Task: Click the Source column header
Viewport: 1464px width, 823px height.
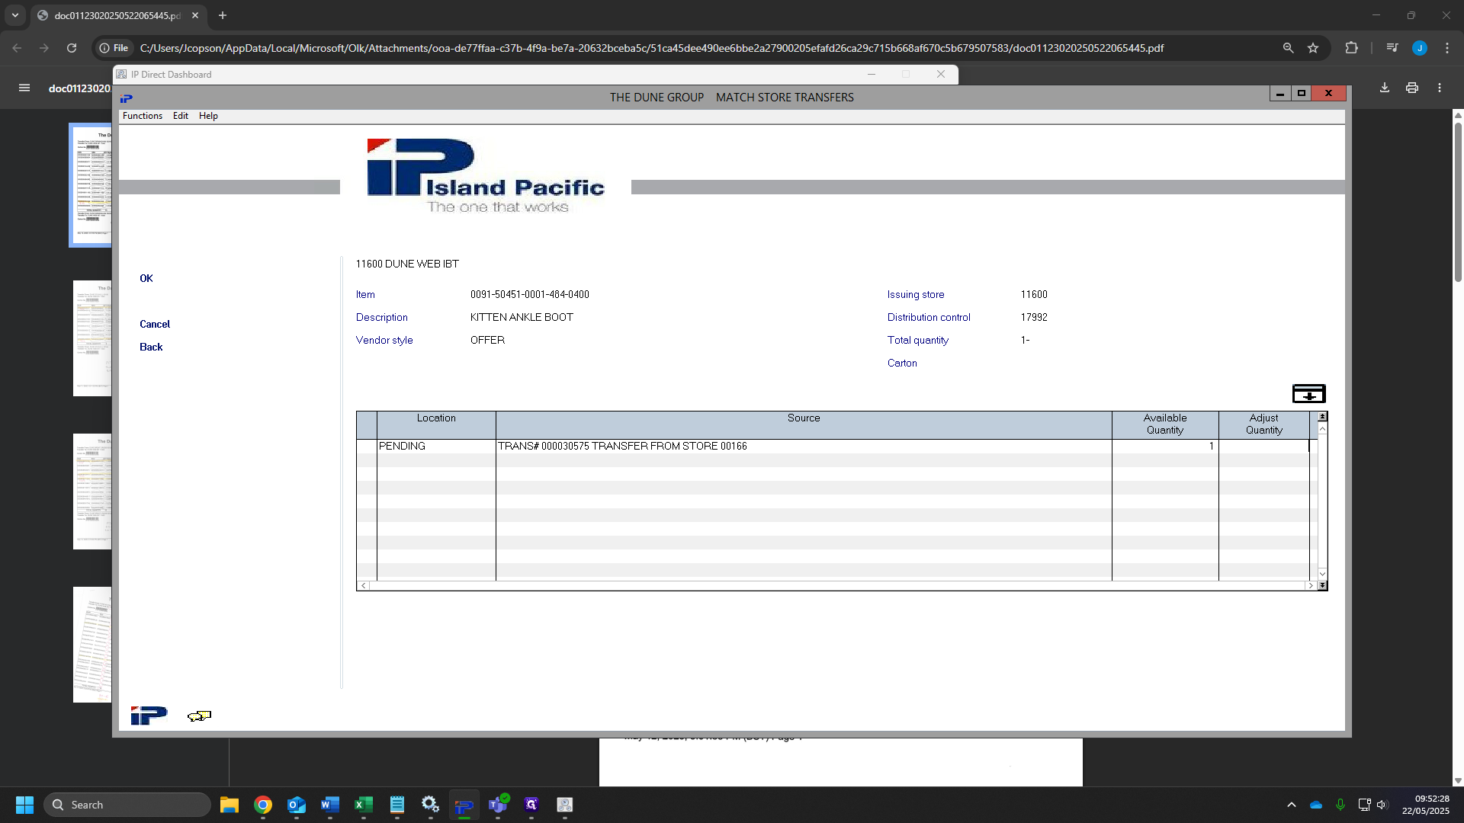Action: pos(804,424)
